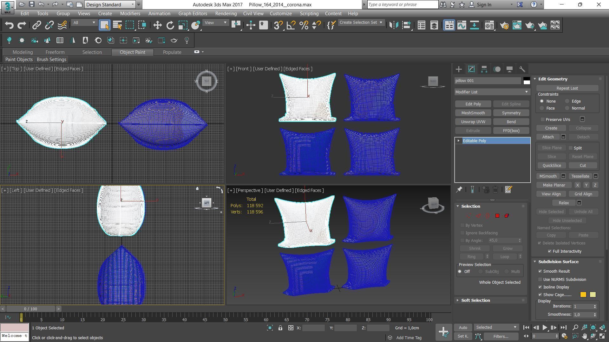Expand the Soft Selection rollout
Viewport: 609px width, 342px height.
pos(475,300)
